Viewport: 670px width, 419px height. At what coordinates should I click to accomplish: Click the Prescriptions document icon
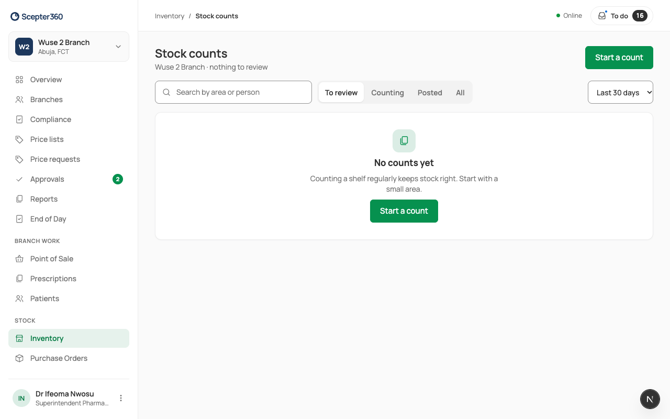pyautogui.click(x=19, y=279)
